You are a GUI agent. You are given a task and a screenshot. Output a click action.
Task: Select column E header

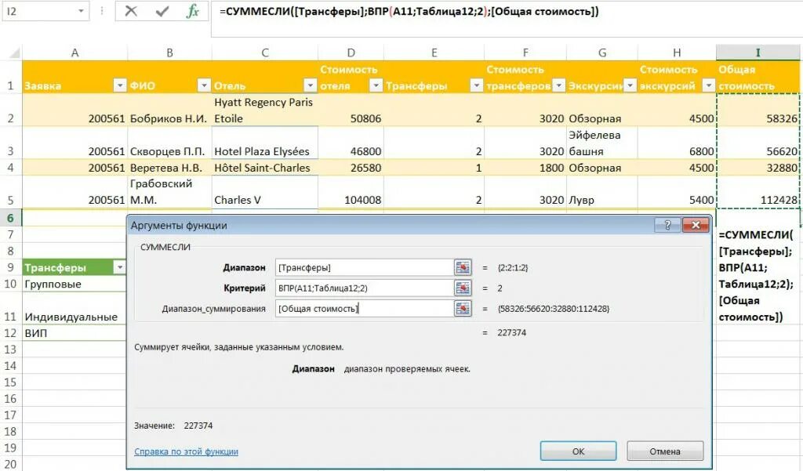(x=434, y=53)
